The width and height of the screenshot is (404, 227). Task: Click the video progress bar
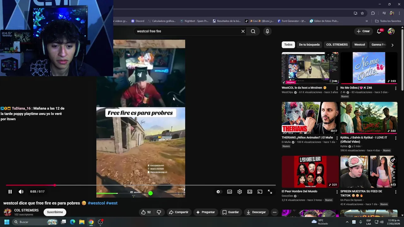141,185
